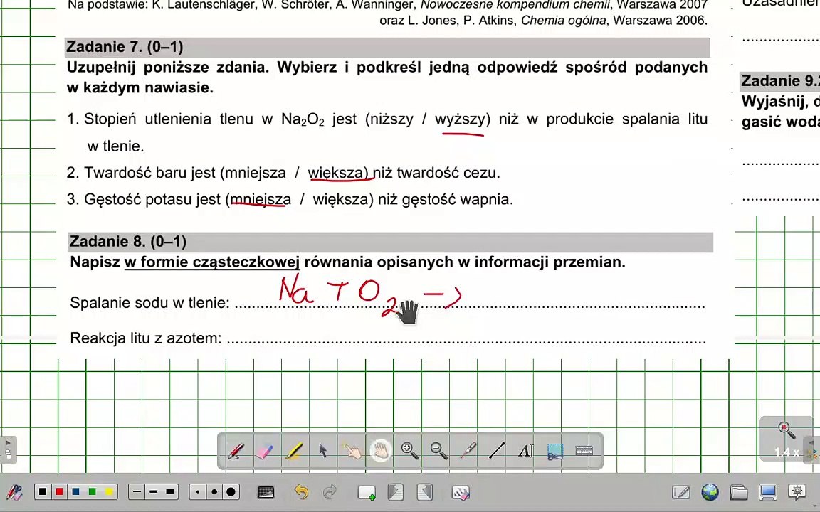Select the small eraser dot size
Image resolution: width=820 pixels, height=512 pixels.
click(x=198, y=491)
